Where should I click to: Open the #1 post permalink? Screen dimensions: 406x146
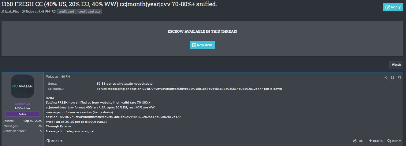click(x=399, y=77)
